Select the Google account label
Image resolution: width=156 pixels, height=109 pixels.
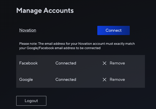[x=26, y=80]
